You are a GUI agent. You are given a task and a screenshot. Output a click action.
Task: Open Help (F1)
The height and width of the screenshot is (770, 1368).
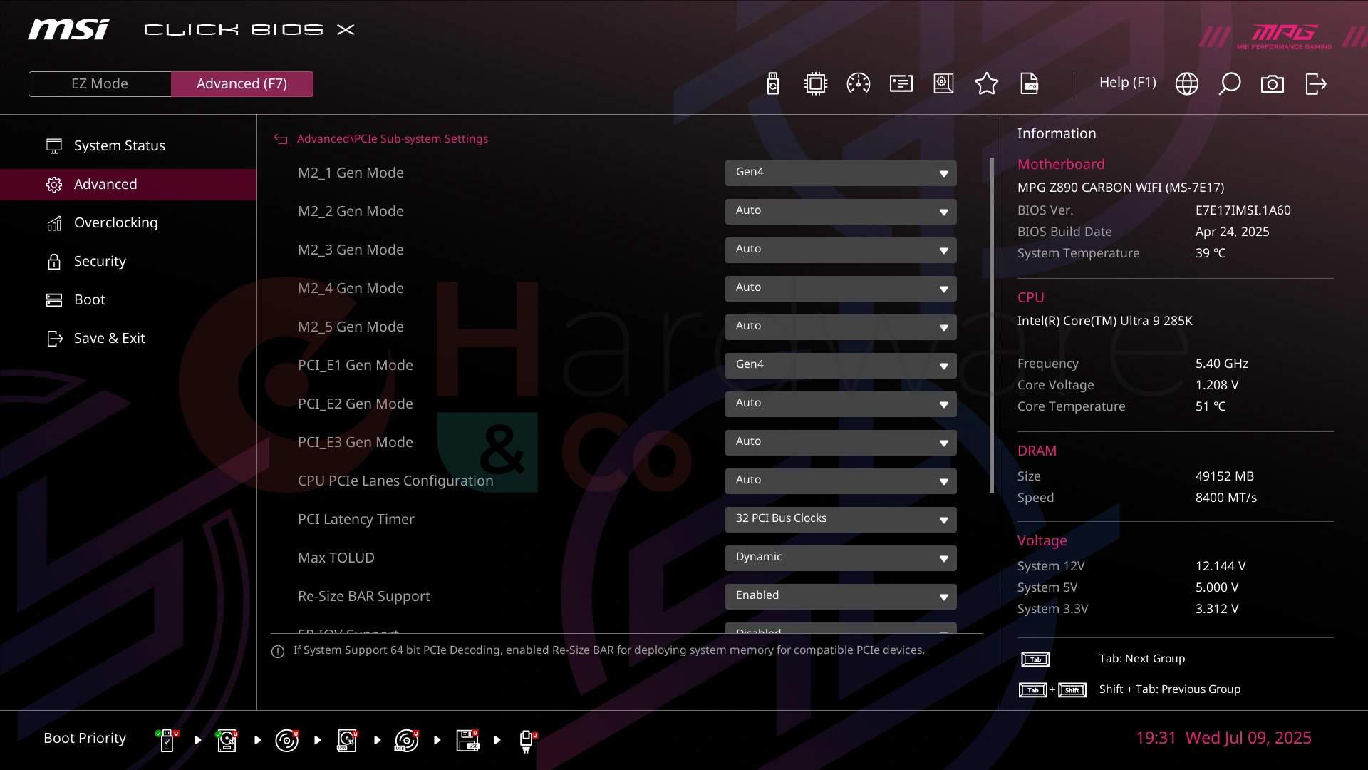click(x=1127, y=82)
